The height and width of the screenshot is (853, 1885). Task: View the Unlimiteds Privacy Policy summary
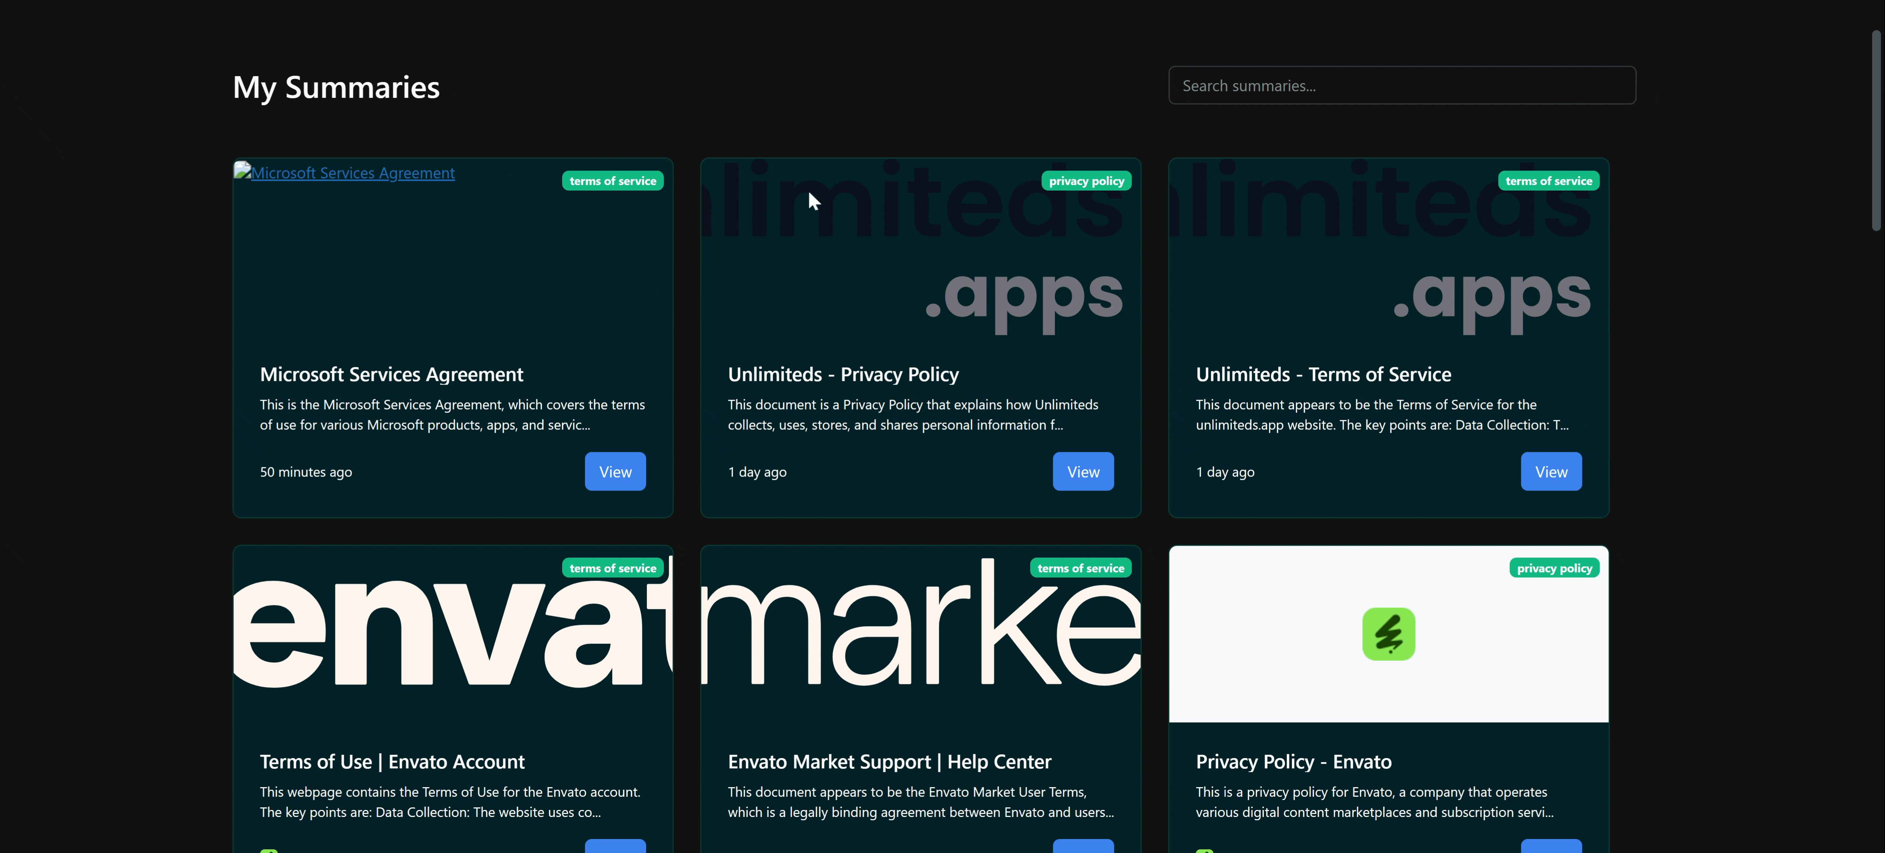[1082, 472]
